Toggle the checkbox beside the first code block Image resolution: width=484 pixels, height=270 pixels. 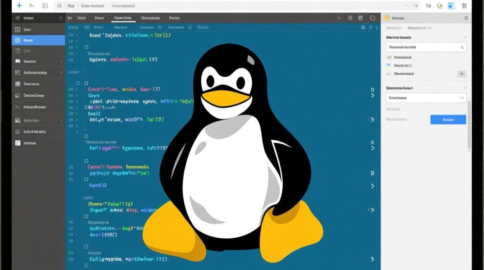tap(85, 47)
